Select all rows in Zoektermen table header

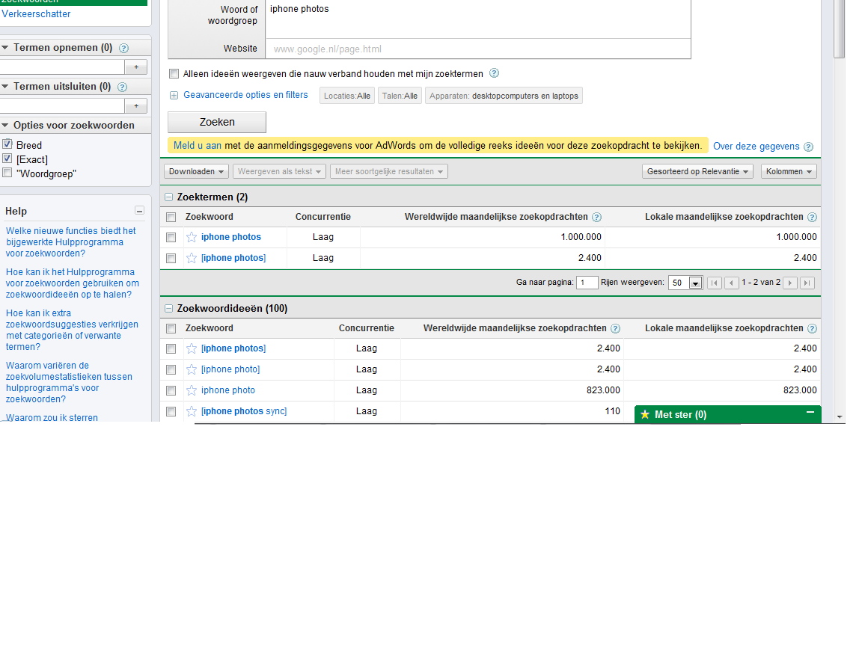coord(171,218)
